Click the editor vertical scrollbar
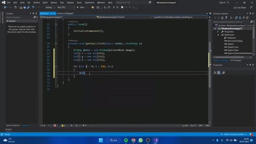Screen dimensions: 256x144 (x=210, y=65)
